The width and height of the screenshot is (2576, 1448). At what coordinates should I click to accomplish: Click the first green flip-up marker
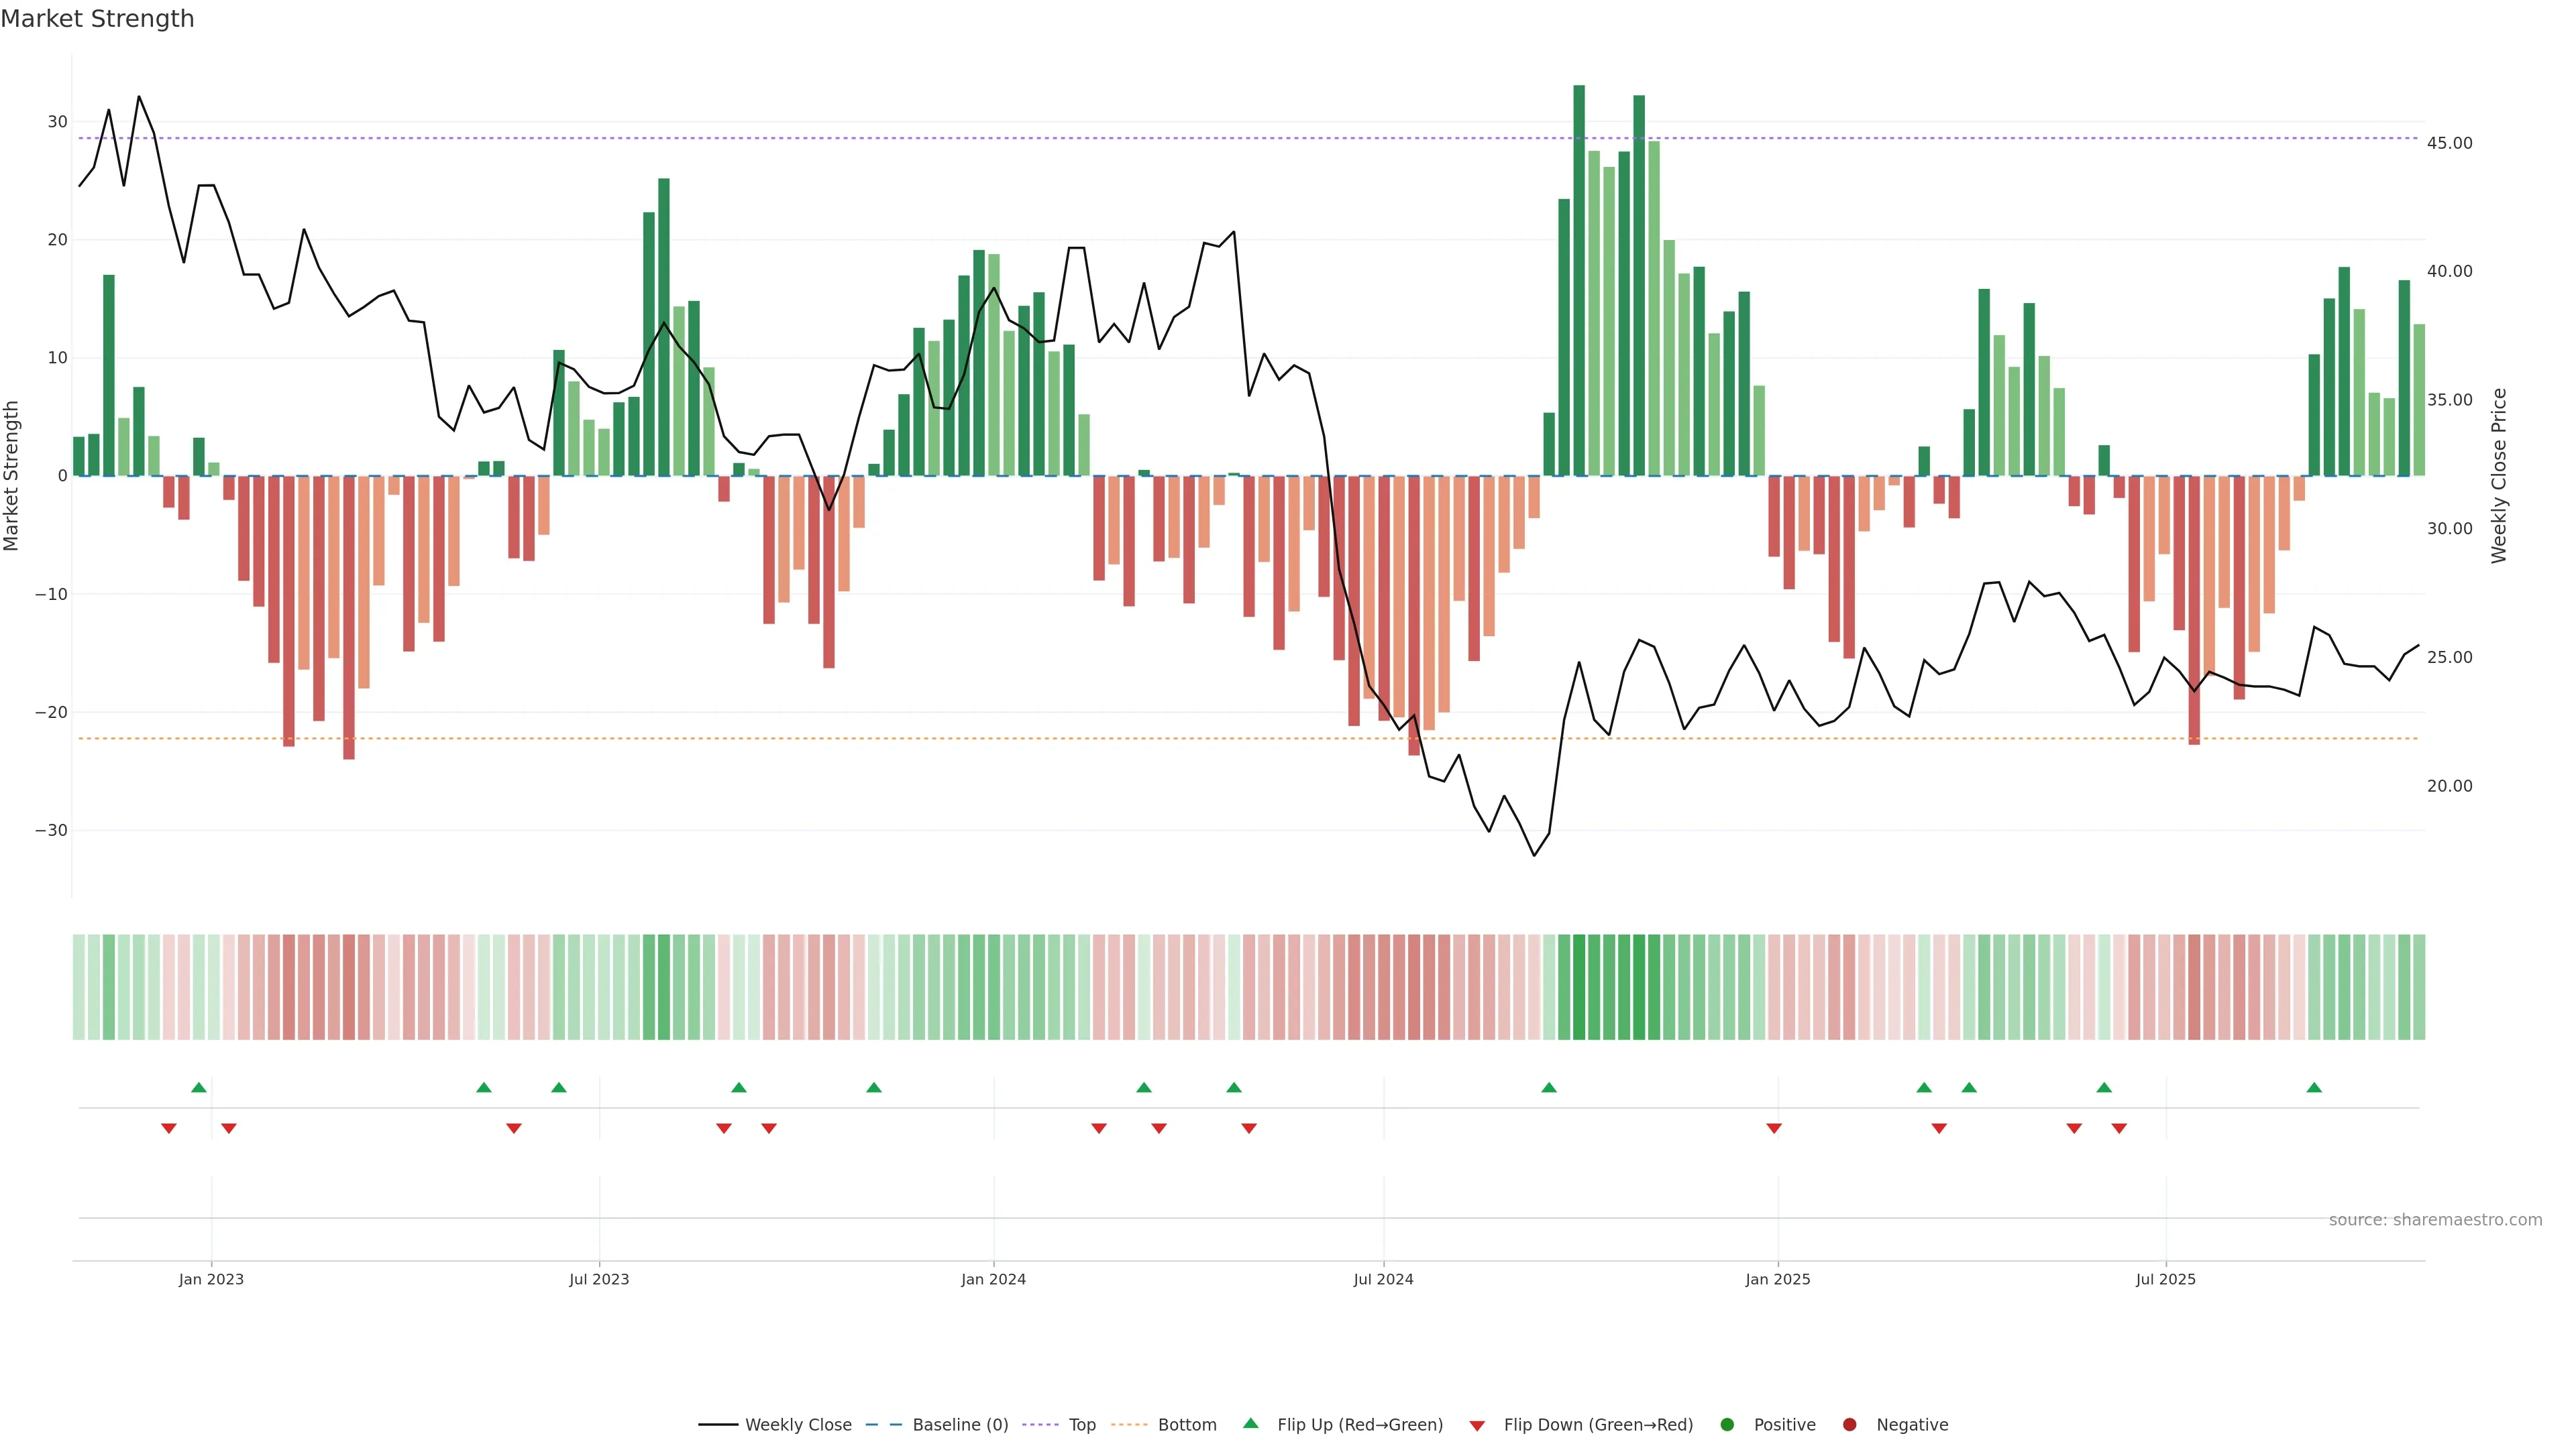click(199, 1087)
